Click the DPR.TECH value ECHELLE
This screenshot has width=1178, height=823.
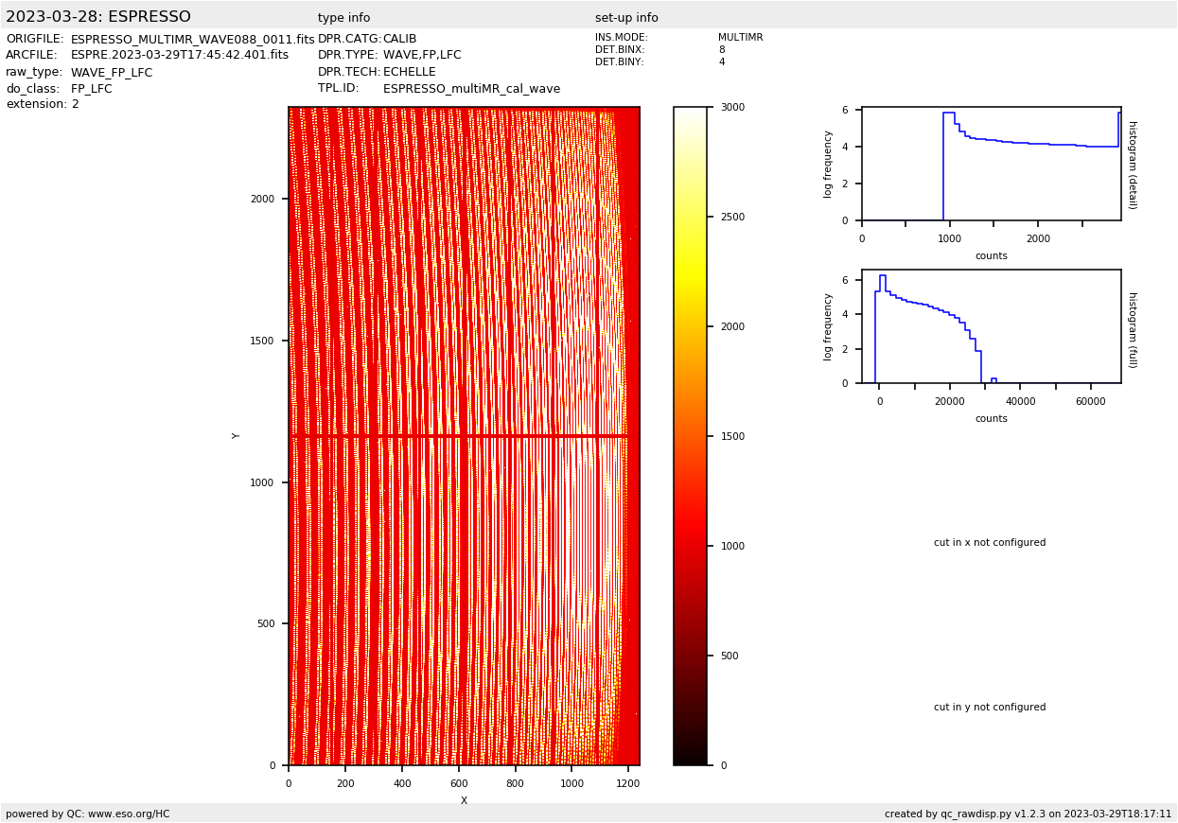click(x=410, y=72)
